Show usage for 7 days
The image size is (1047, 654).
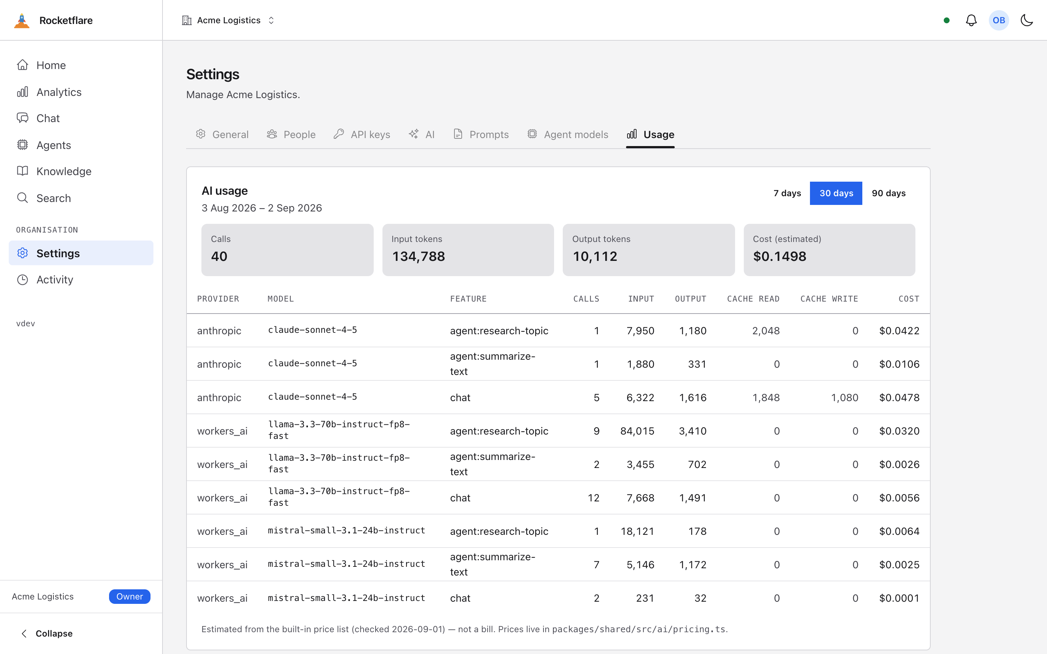787,193
